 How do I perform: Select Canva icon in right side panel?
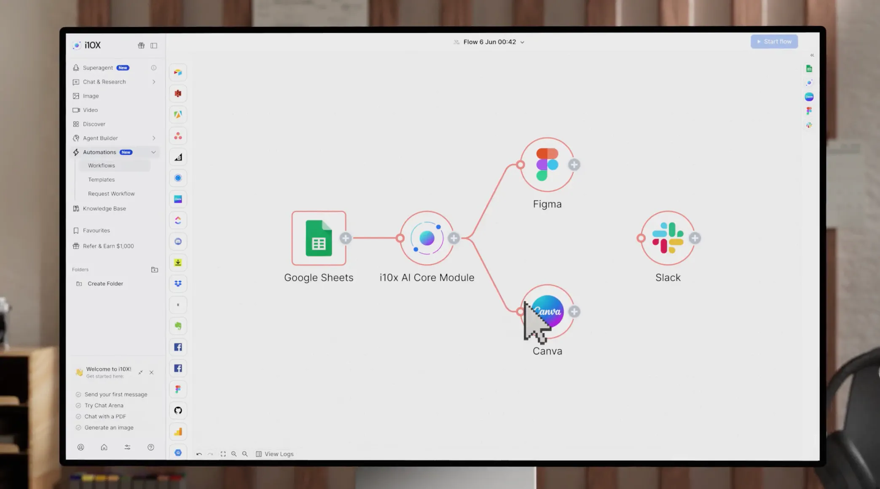809,97
